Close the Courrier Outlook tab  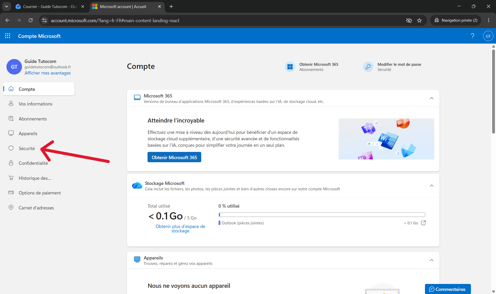click(x=83, y=6)
